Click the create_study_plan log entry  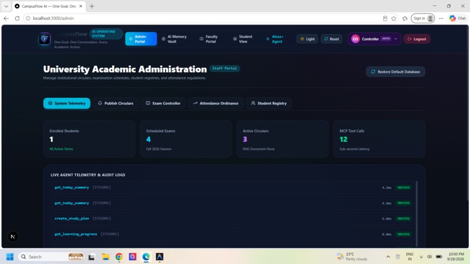pos(233,219)
